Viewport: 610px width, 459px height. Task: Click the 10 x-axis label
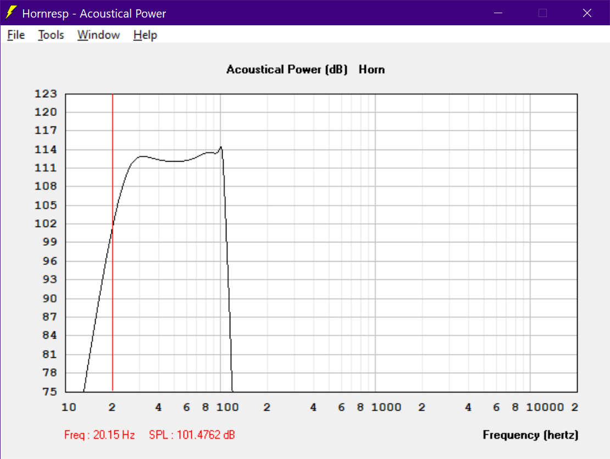point(69,407)
